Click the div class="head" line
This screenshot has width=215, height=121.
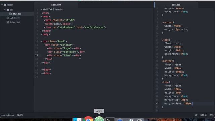click(54, 41)
